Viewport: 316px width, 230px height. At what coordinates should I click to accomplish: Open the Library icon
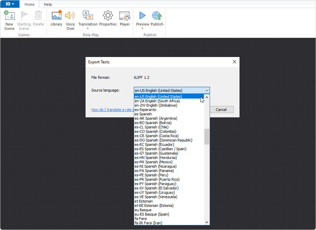pos(56,16)
